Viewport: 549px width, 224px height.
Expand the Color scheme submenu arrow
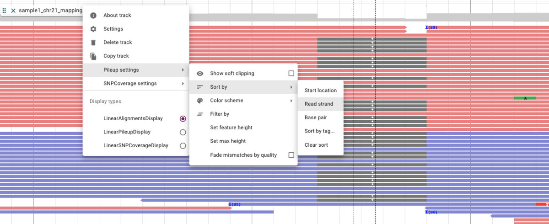[291, 101]
